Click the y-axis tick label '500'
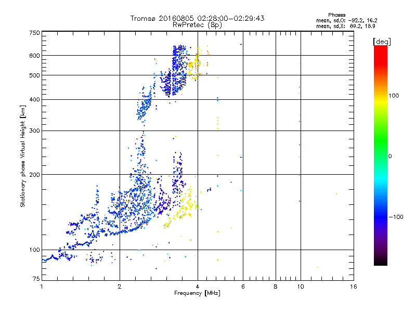The width and height of the screenshot is (416, 312). (x=34, y=75)
